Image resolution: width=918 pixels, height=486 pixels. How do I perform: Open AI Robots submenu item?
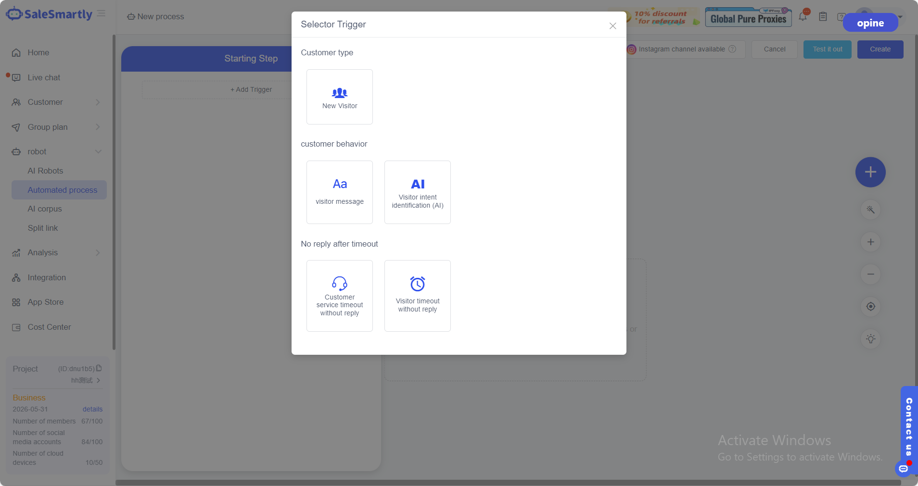coord(45,171)
